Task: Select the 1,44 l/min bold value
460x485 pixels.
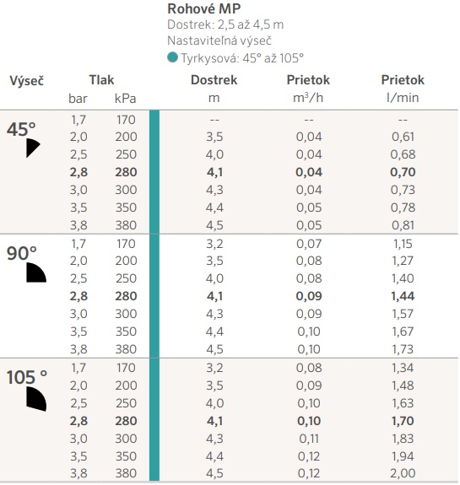Action: tap(403, 296)
